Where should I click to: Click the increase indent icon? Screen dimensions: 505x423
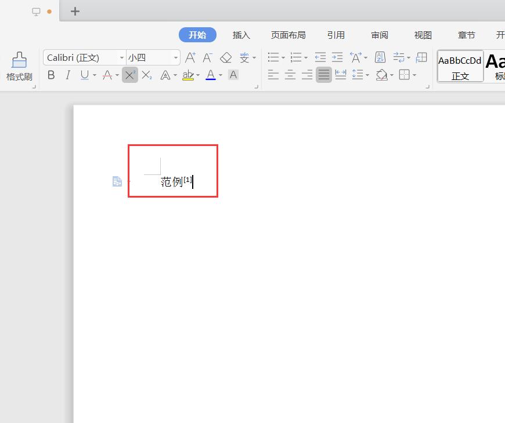(337, 57)
